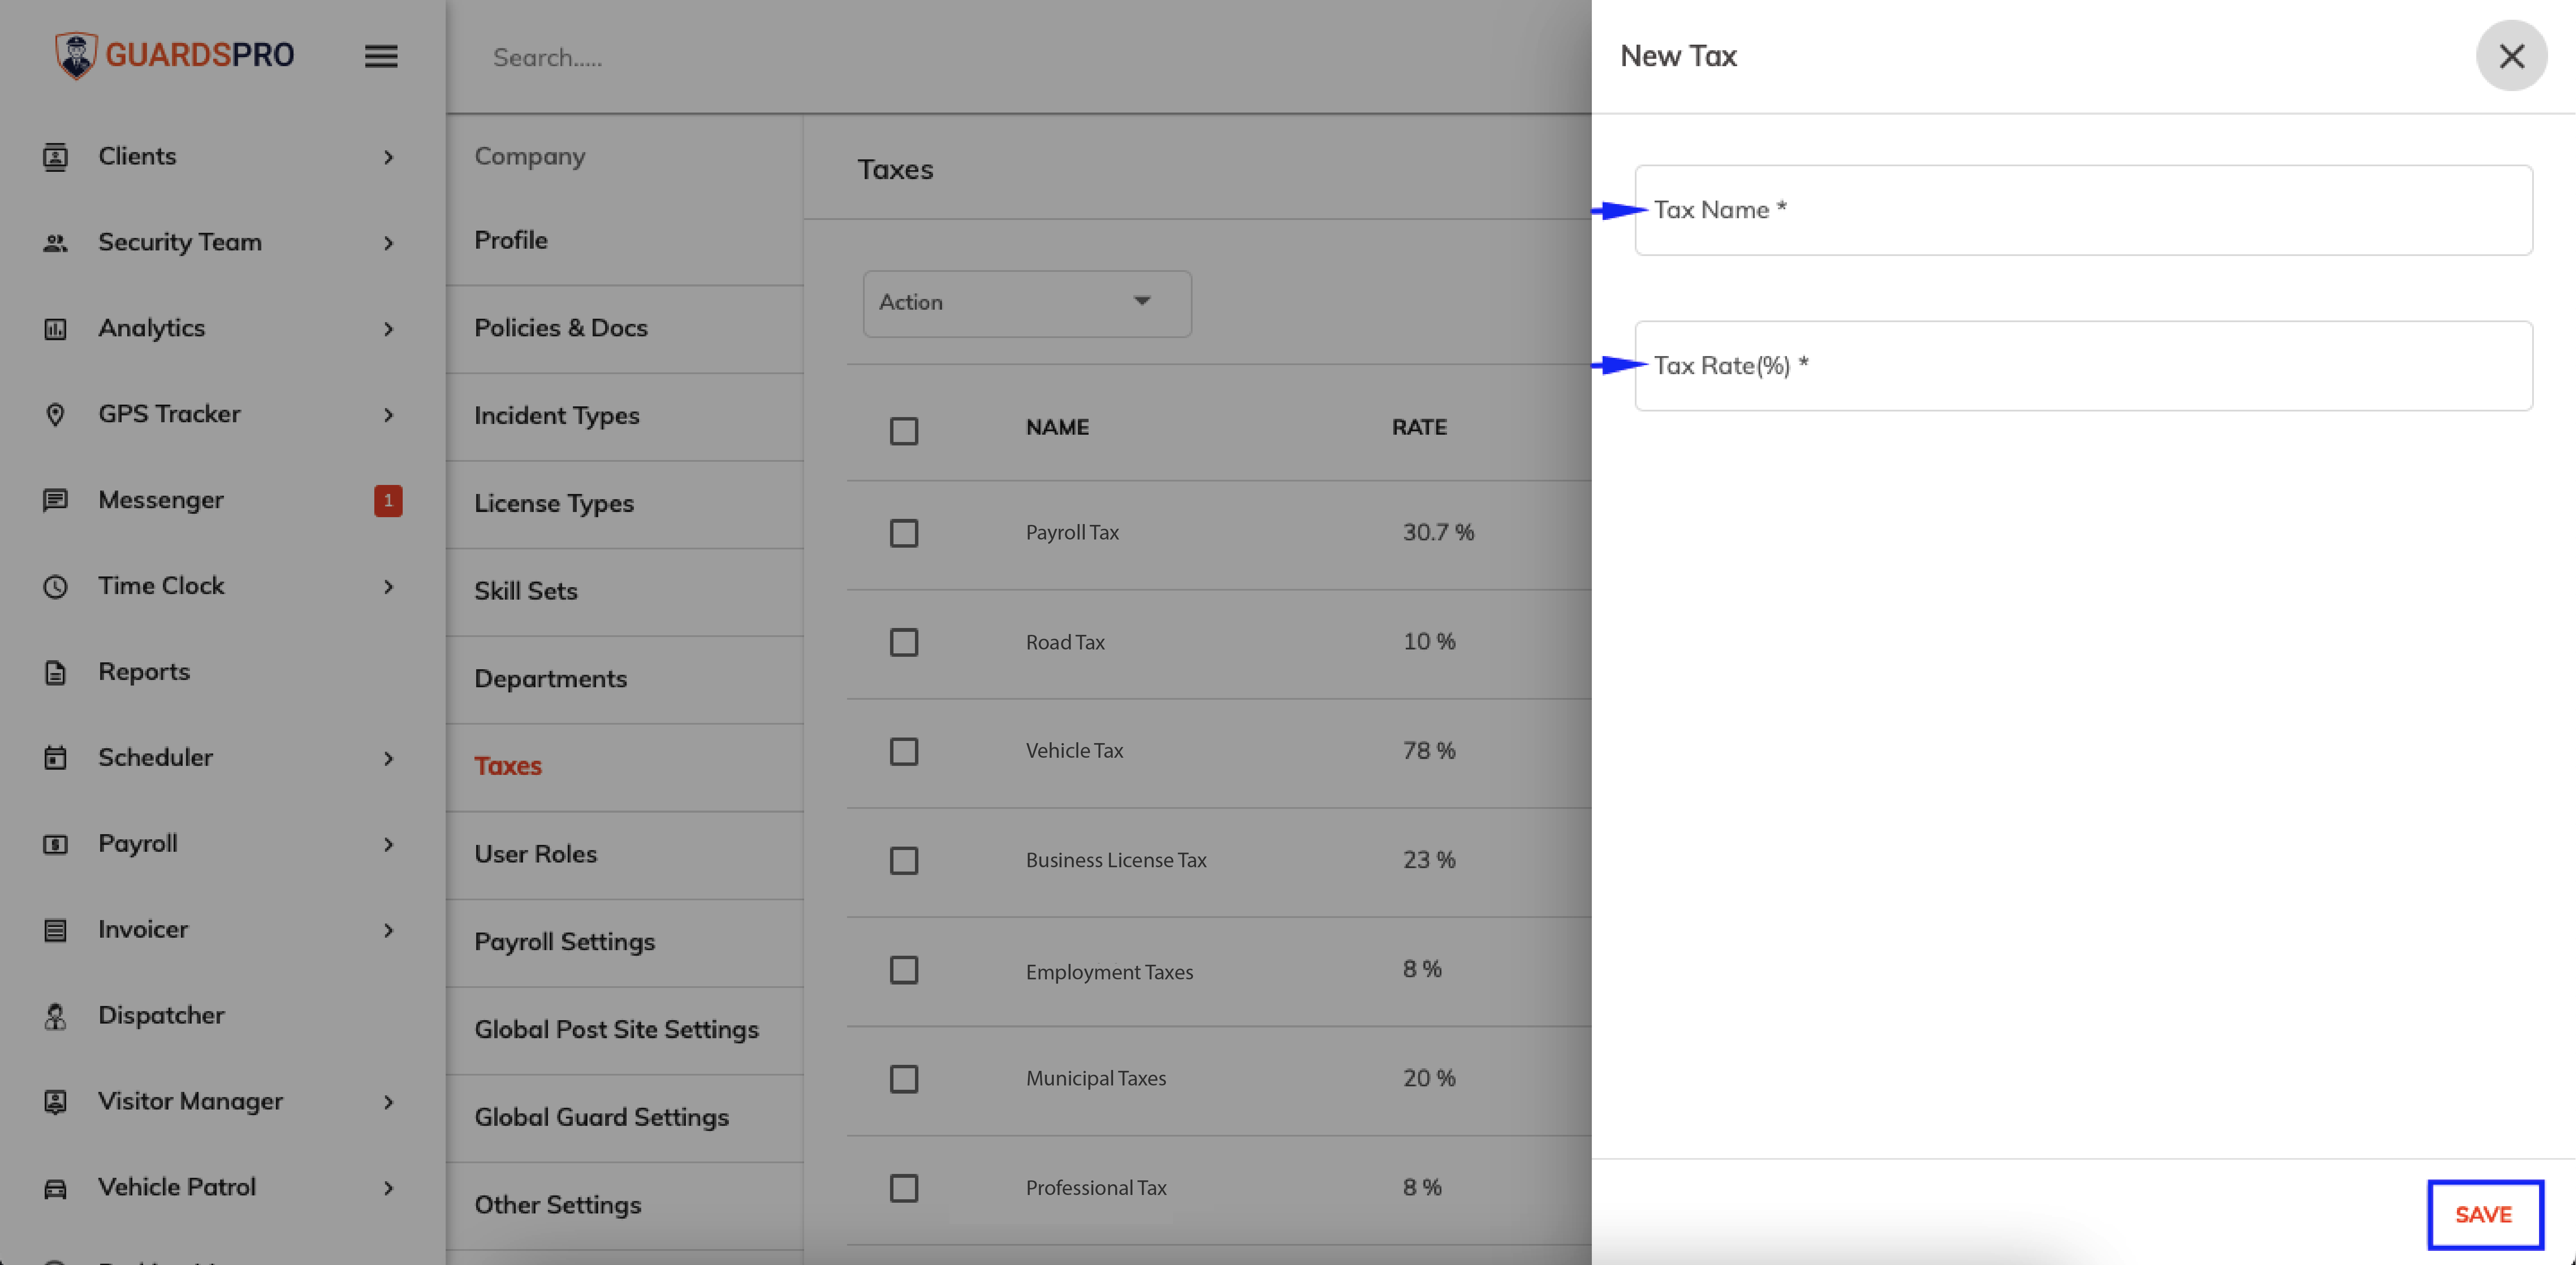
Task: Click the GPS Tracker pin icon
Action: click(x=56, y=415)
